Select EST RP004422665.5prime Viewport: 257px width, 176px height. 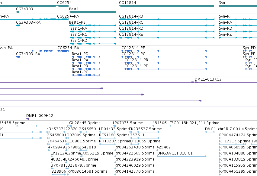tap(134, 153)
